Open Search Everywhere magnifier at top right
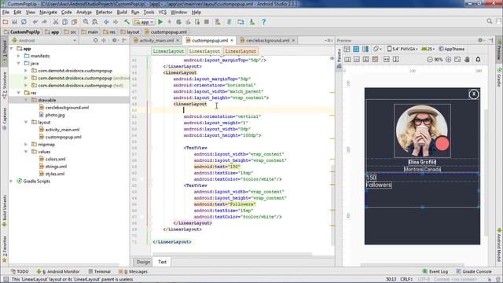 click(490, 21)
